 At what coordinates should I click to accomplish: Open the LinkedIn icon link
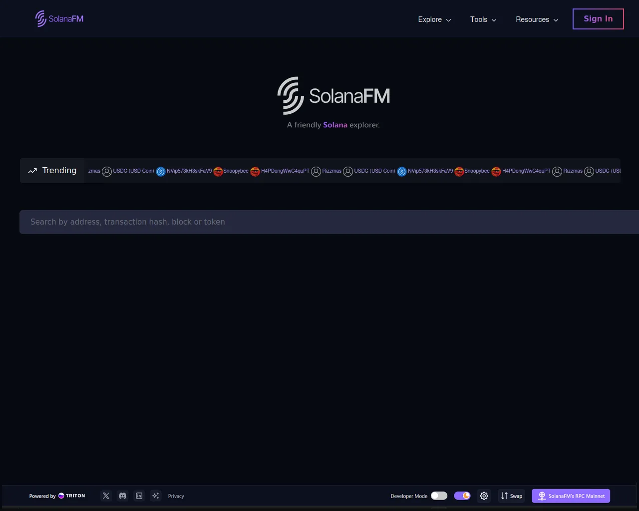139,496
